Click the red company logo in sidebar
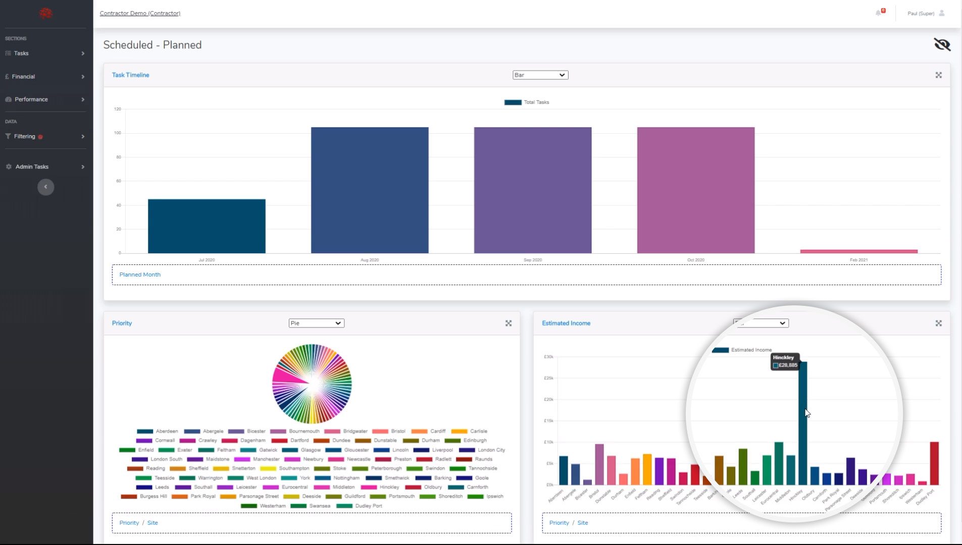Screen dimensions: 962x545 click(46, 13)
